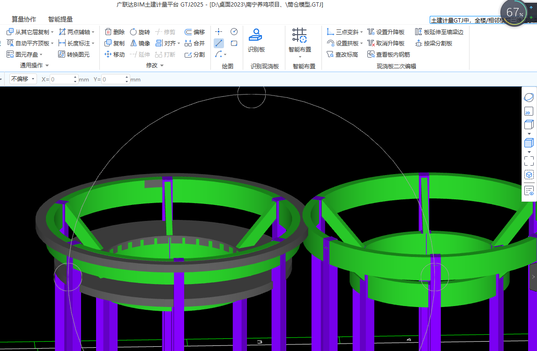Click 两点辅轴 auxiliary axis tool

click(75, 32)
